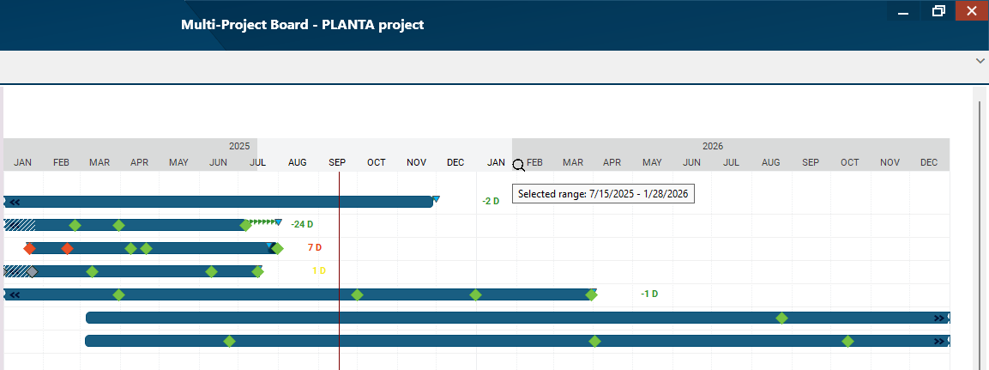Click the >> arrow on the sixth project bar

point(939,318)
